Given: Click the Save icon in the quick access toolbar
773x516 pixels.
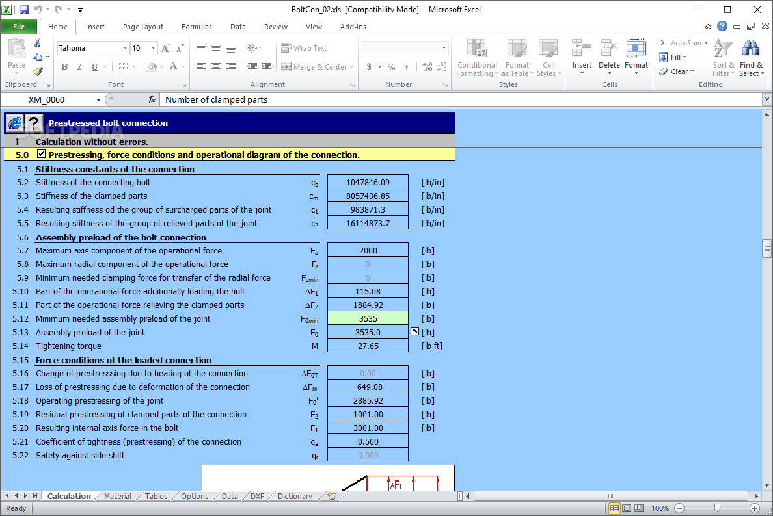Looking at the screenshot, I should point(23,9).
